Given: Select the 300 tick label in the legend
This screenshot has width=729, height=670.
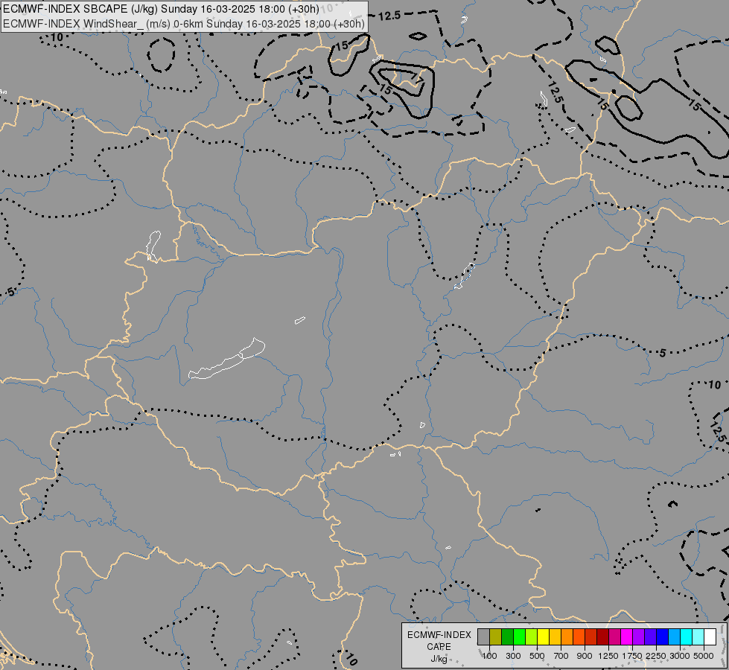Looking at the screenshot, I should [513, 656].
